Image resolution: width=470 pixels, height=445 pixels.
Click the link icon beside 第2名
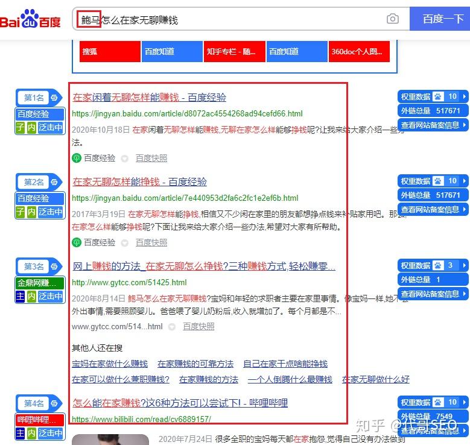(x=54, y=182)
